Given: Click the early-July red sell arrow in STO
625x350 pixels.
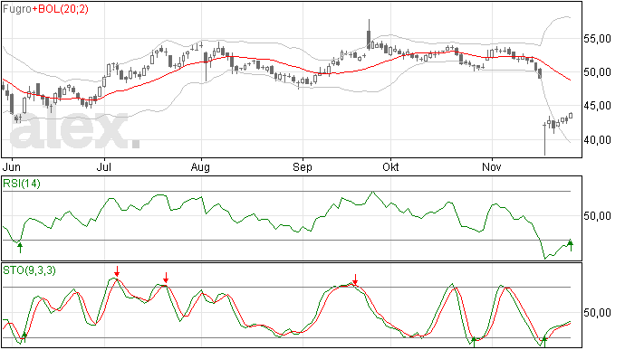Looking at the screenshot, I should [117, 271].
